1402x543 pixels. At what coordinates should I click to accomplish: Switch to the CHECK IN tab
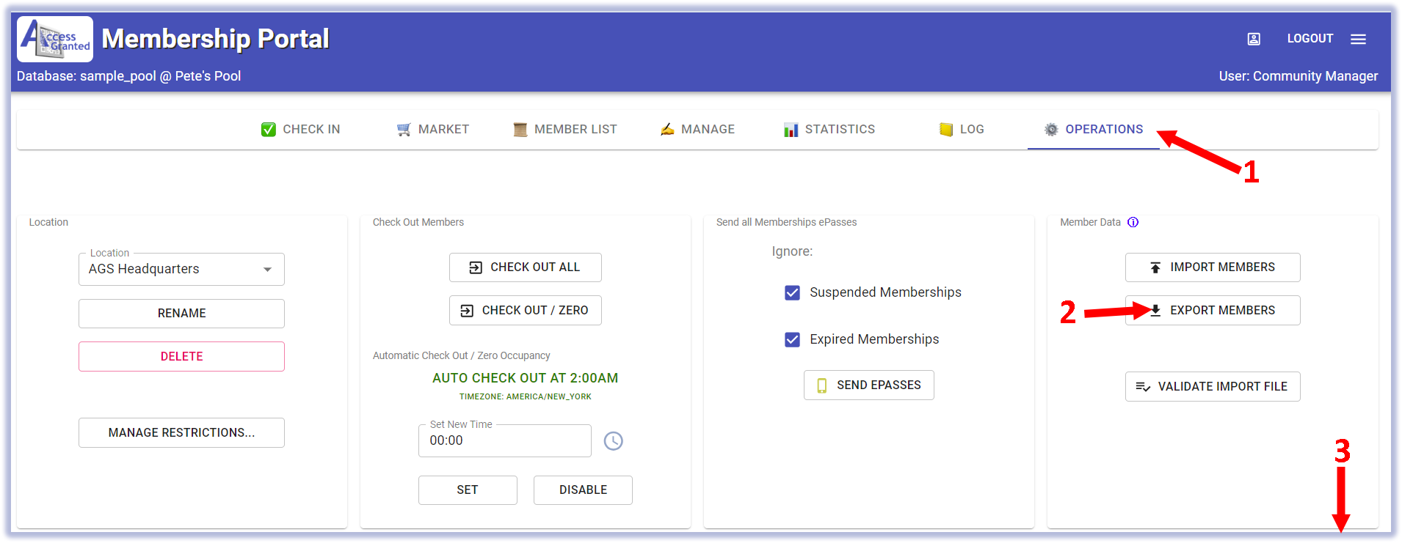pyautogui.click(x=301, y=130)
